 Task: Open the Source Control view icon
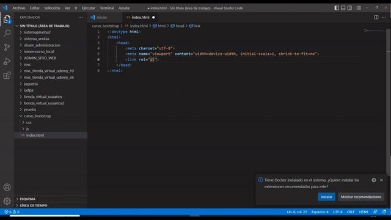[x=7, y=47]
